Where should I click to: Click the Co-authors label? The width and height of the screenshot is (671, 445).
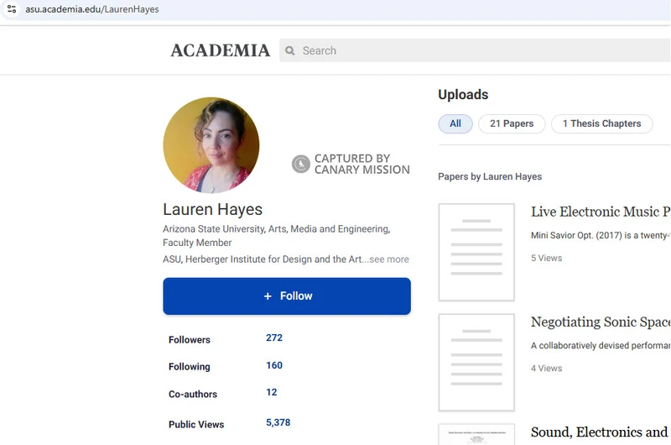(193, 394)
